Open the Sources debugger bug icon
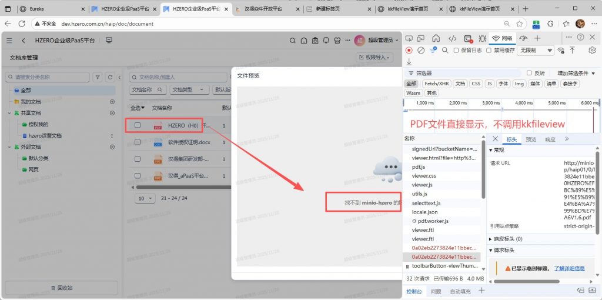 (481, 39)
